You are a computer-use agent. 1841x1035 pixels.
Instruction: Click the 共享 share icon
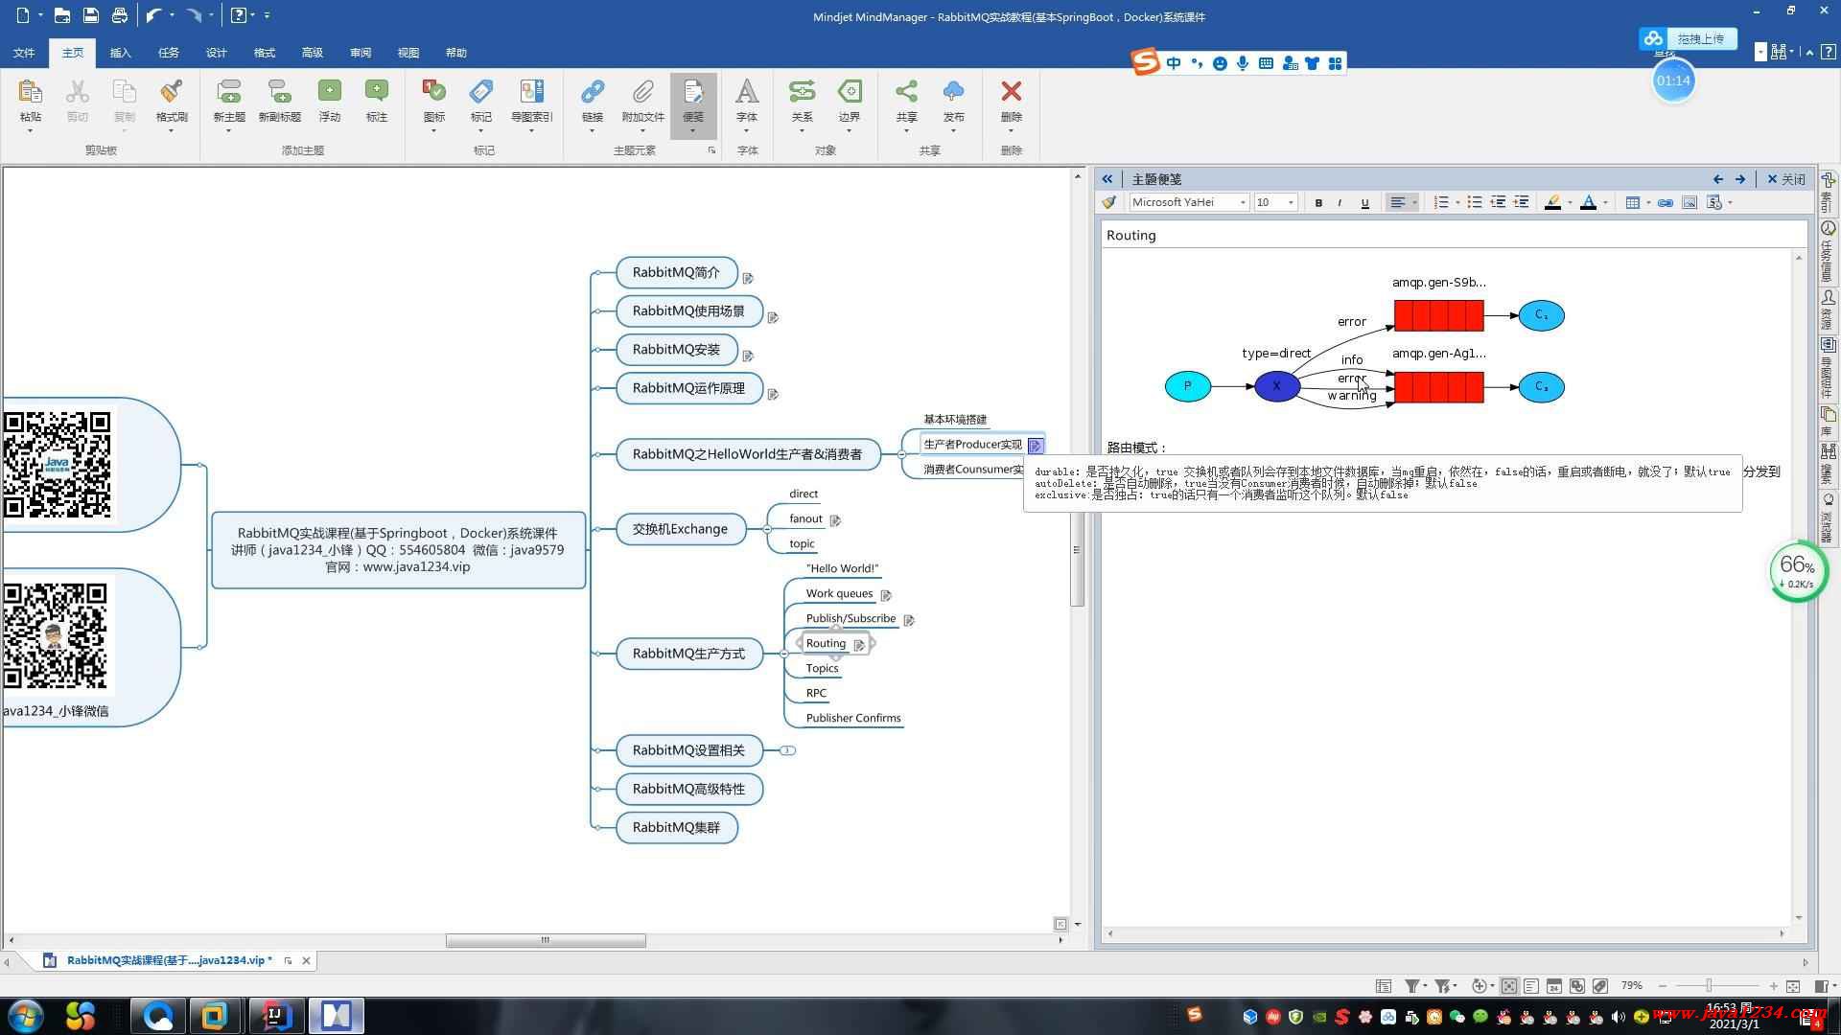pos(906,92)
